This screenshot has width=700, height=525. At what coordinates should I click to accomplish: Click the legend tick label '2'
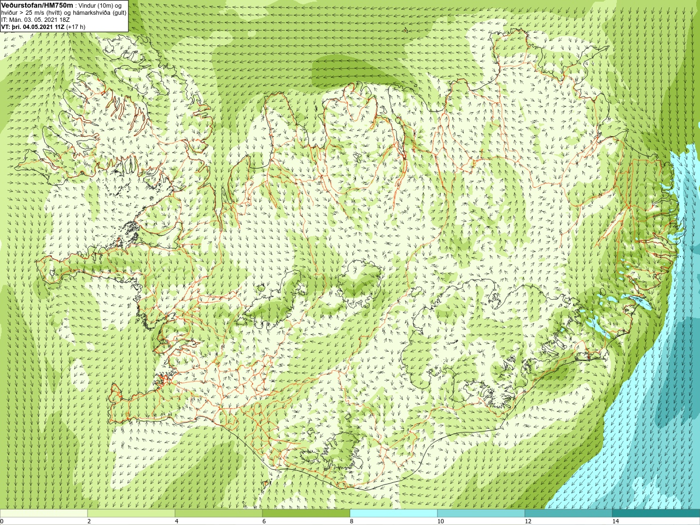click(x=89, y=521)
